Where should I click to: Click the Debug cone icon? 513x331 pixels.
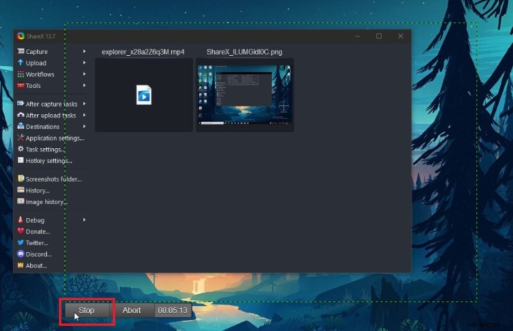click(21, 219)
